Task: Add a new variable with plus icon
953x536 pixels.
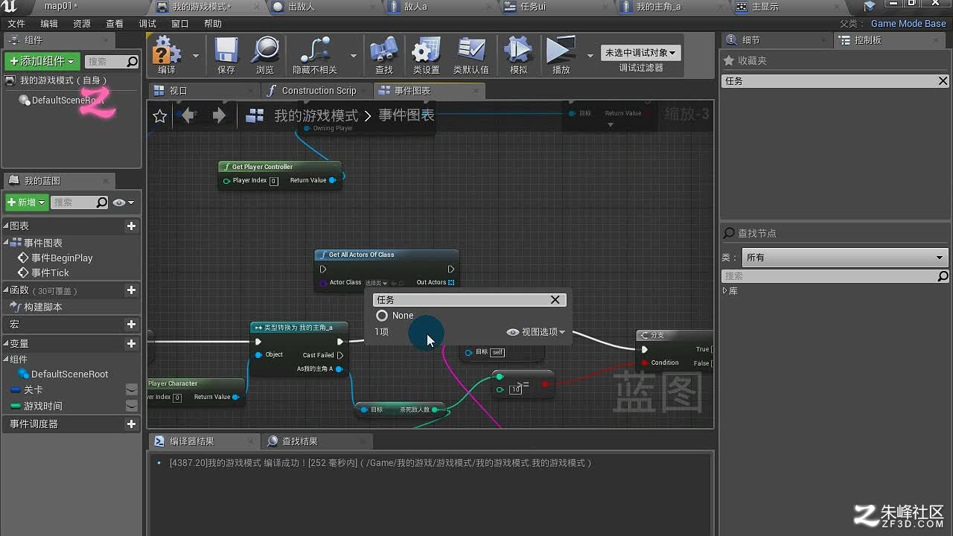Action: (x=131, y=344)
